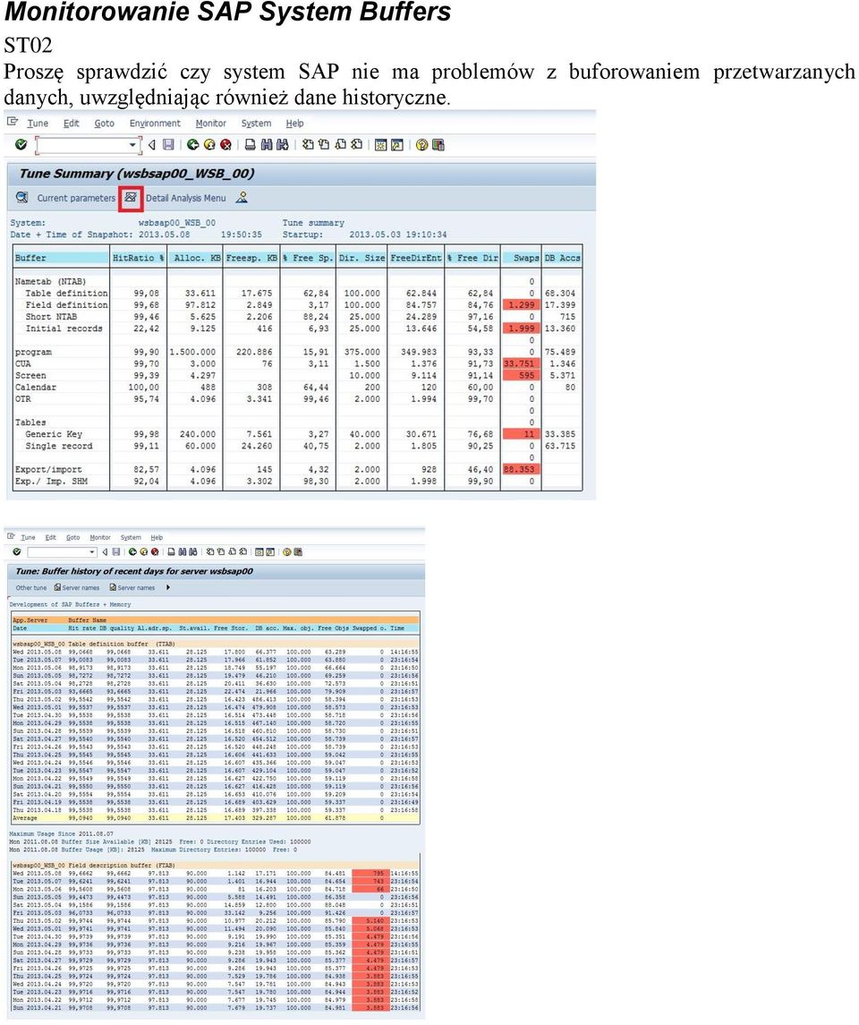
Task: Click the Save icon in Tune Summary toolbar
Action: click(x=168, y=144)
